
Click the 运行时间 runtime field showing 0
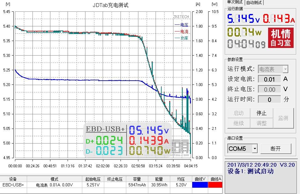click(270, 99)
